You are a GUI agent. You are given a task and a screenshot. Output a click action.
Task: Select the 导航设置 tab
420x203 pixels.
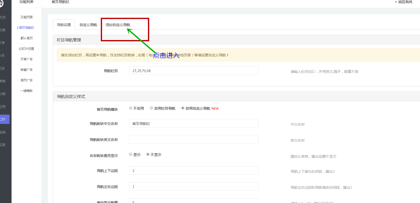pos(64,25)
